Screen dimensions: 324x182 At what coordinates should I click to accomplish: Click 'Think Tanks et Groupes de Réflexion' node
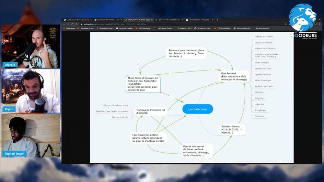tap(143, 84)
